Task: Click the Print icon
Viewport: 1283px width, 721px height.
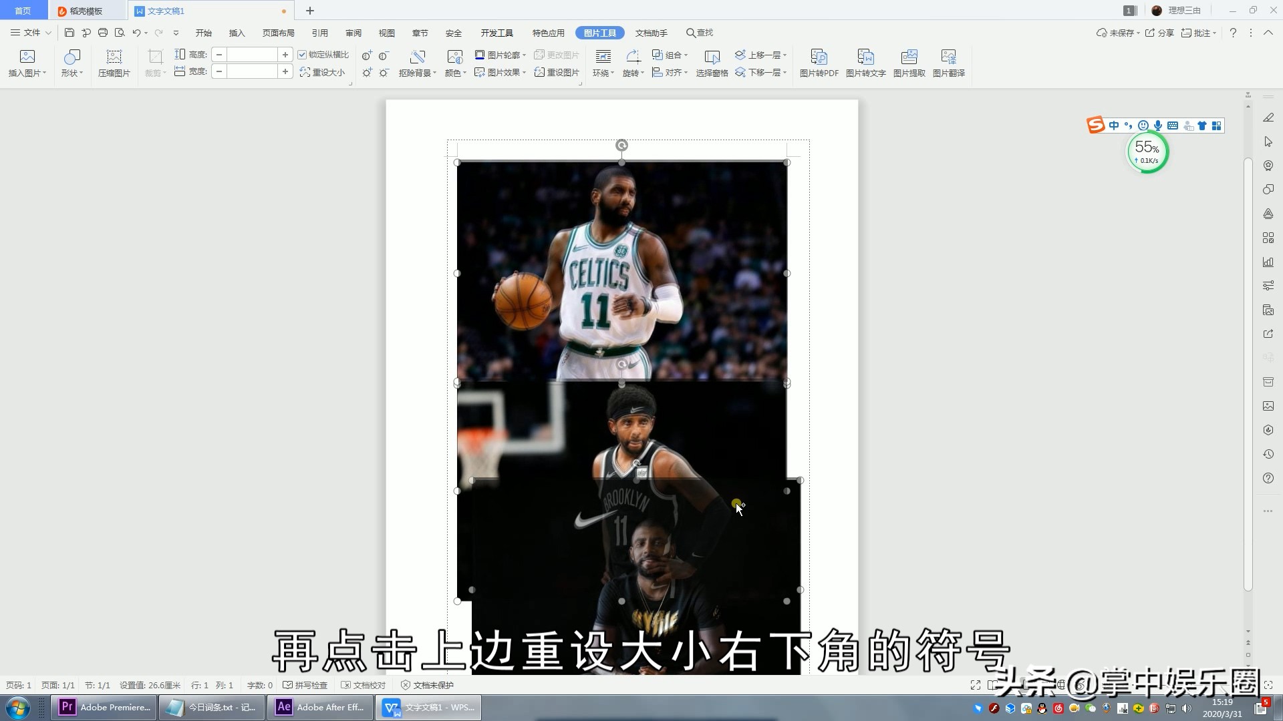Action: tap(103, 33)
